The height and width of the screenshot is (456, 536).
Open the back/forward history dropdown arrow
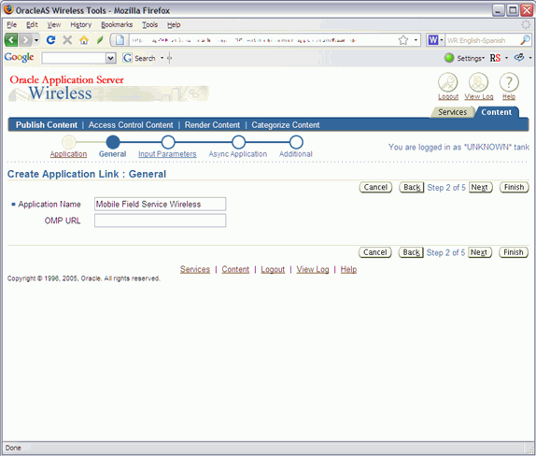coord(36,40)
